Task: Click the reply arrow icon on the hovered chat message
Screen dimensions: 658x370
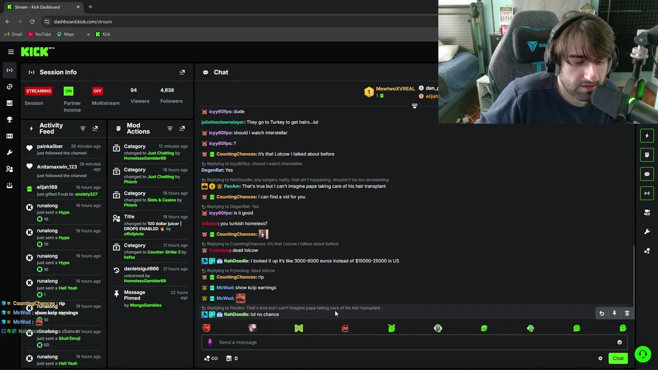Action: coord(601,313)
